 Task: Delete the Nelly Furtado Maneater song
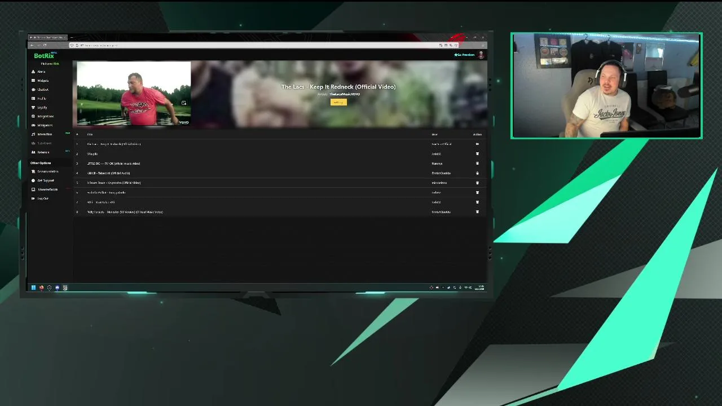477,212
